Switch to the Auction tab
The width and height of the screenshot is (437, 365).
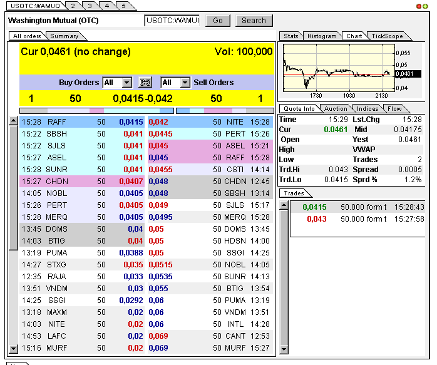coord(336,109)
